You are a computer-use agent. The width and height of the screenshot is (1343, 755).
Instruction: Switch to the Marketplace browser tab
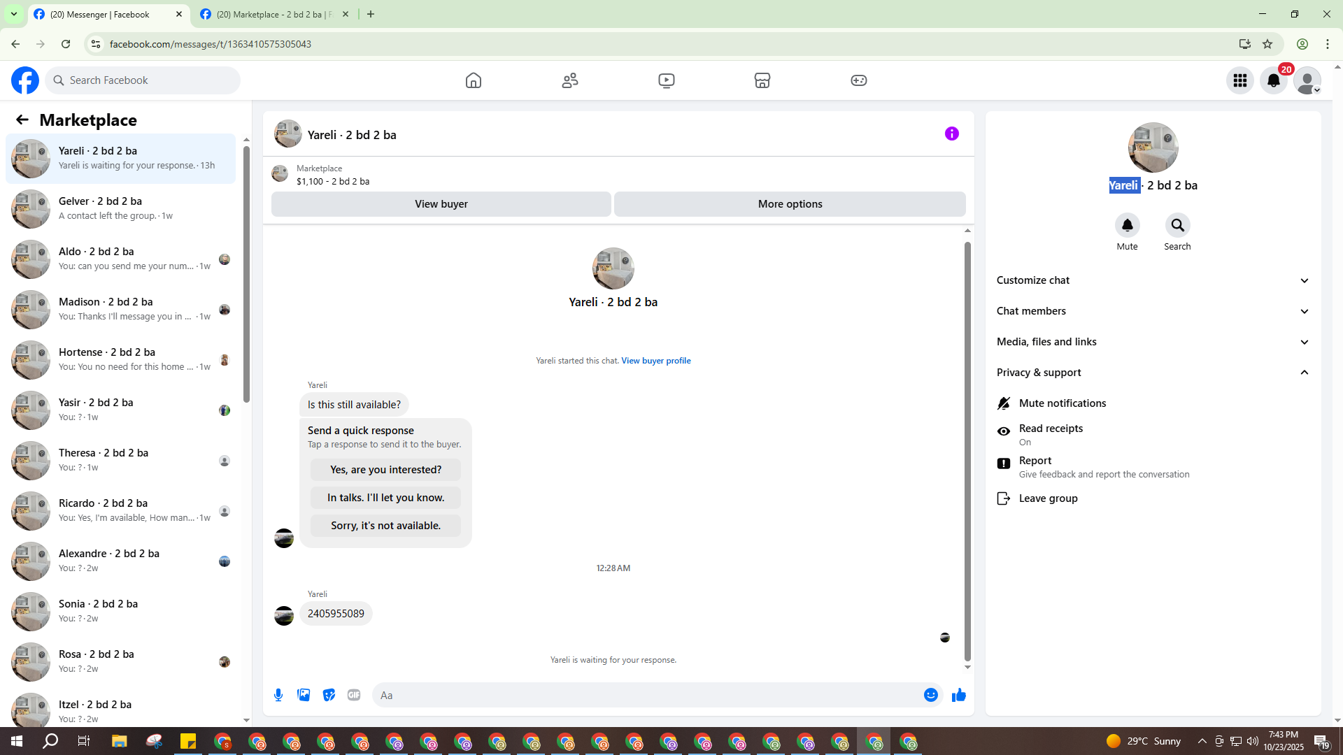[273, 14]
